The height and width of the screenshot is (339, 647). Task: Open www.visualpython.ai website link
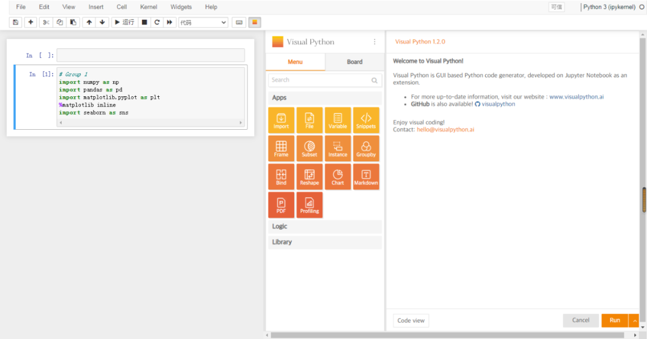click(x=576, y=97)
